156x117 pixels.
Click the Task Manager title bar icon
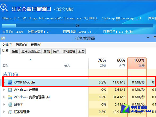[x=3, y=38]
